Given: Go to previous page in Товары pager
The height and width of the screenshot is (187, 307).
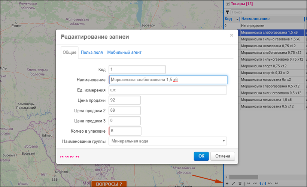Looking at the screenshot, I should point(255,184).
